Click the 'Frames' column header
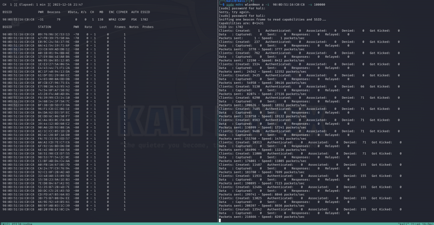This screenshot has height=225, width=434. pyautogui.click(x=120, y=27)
